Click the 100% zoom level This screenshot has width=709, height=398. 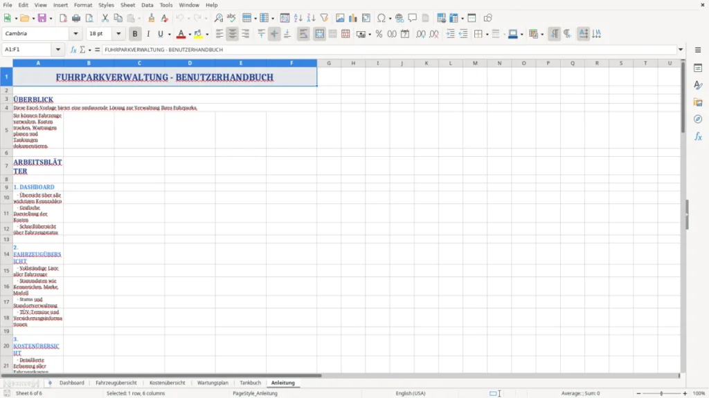point(699,393)
